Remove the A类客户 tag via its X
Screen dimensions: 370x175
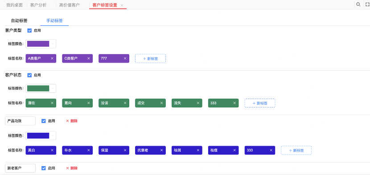[x=52, y=58]
